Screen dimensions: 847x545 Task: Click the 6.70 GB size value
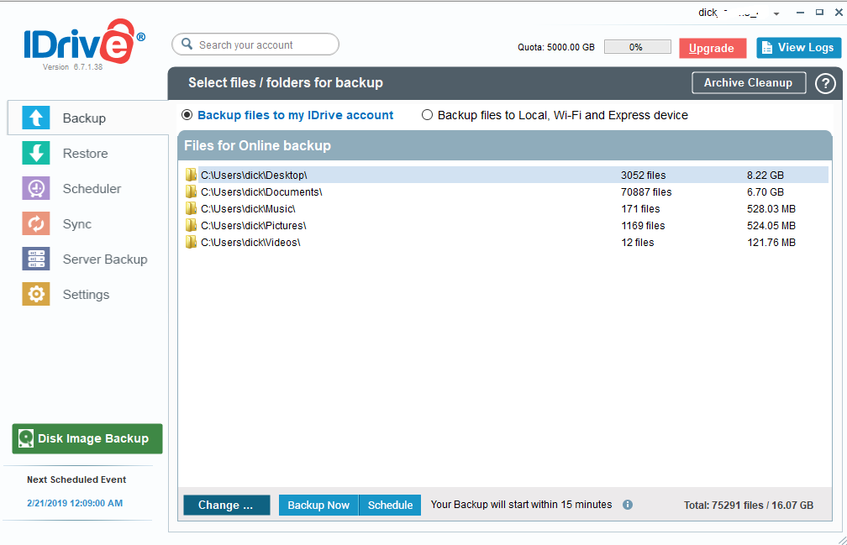coord(765,192)
